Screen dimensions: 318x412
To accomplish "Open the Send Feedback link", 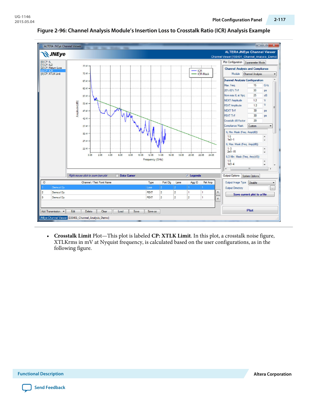I will pyautogui.click(x=50, y=387).
